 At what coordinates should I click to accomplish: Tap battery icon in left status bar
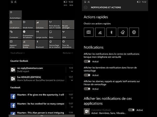[x=65, y=2]
